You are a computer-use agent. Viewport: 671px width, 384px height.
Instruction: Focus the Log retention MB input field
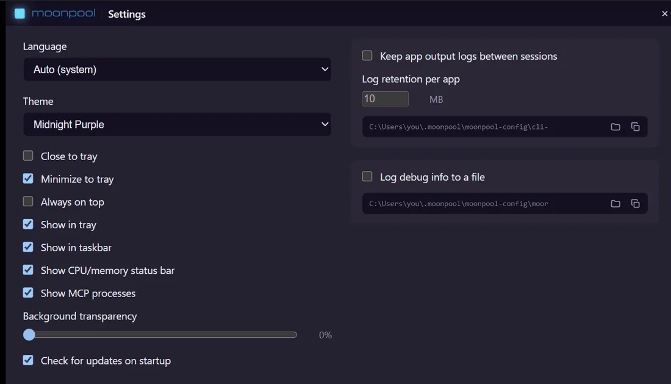385,99
